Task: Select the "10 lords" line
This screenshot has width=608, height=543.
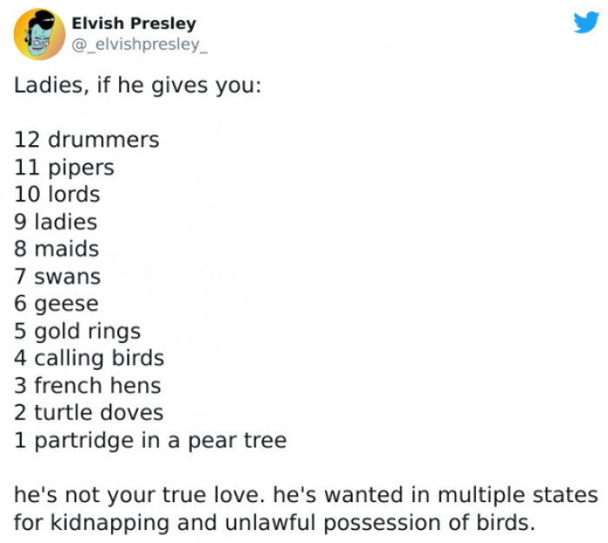Action: coord(57,194)
